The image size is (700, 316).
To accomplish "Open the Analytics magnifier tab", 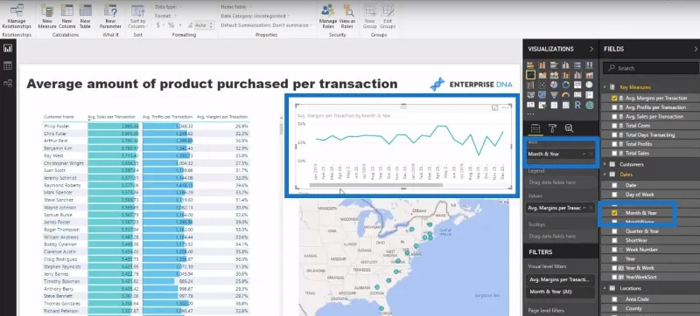I will pos(569,128).
